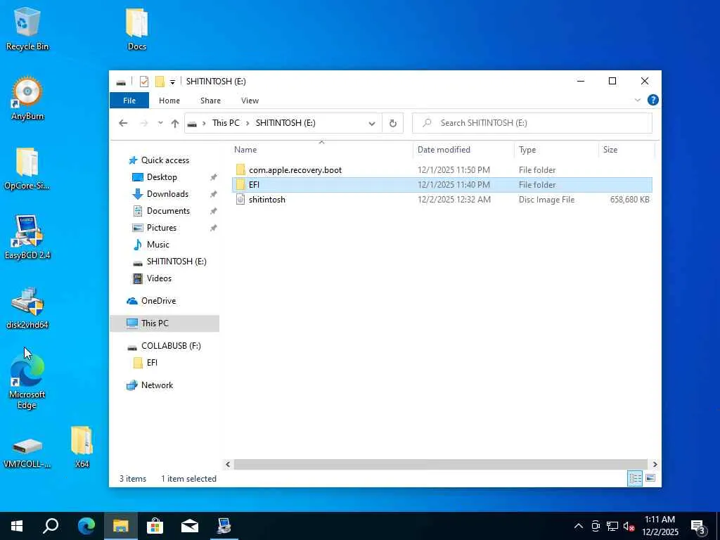This screenshot has height=540, width=720.
Task: Click the horizontal scrollbar left arrow
Action: [x=228, y=464]
